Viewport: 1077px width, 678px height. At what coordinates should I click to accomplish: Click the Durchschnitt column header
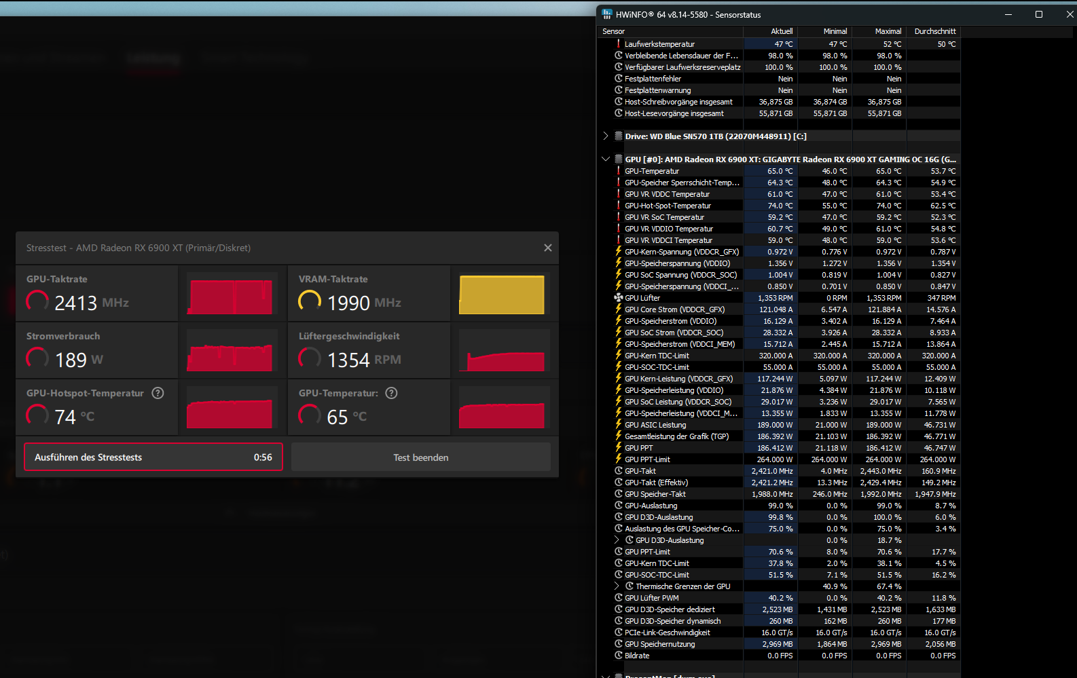pyautogui.click(x=934, y=31)
